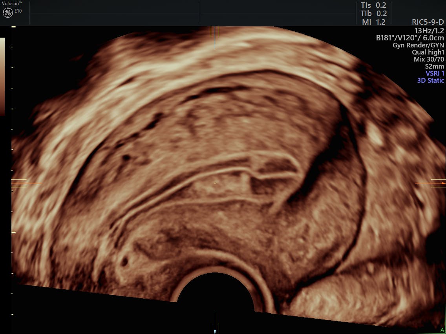Select the VSRI 1 setting label
The image size is (446, 334).
click(x=435, y=73)
